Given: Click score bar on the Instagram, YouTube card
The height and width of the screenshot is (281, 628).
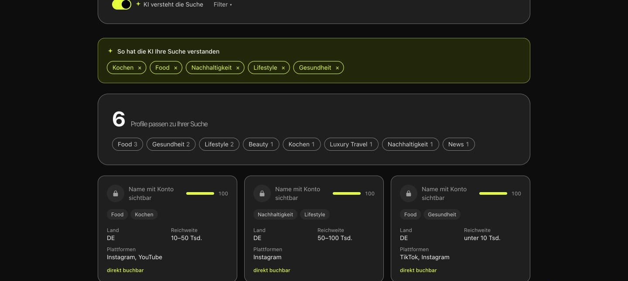Looking at the screenshot, I should point(200,193).
